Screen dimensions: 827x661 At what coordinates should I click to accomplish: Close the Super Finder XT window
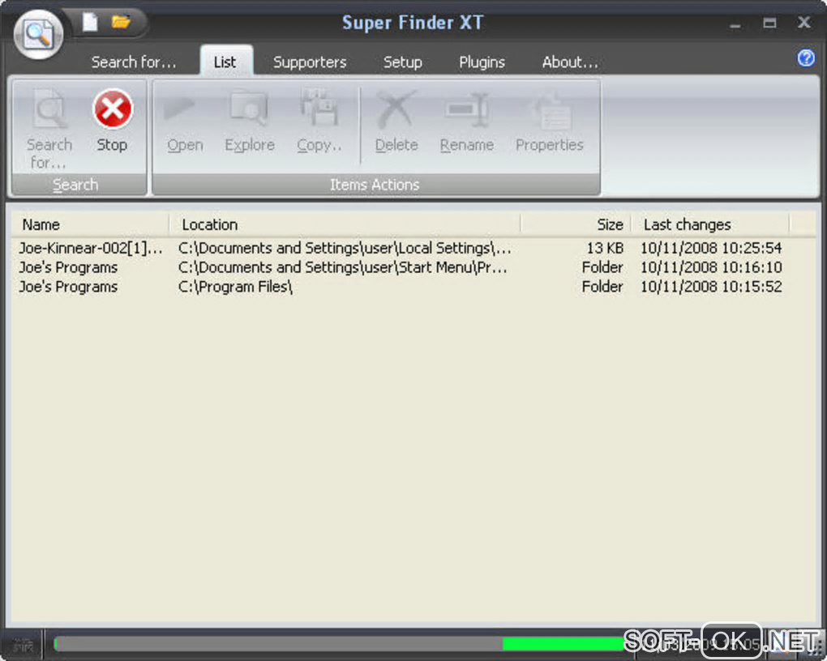coord(803,23)
